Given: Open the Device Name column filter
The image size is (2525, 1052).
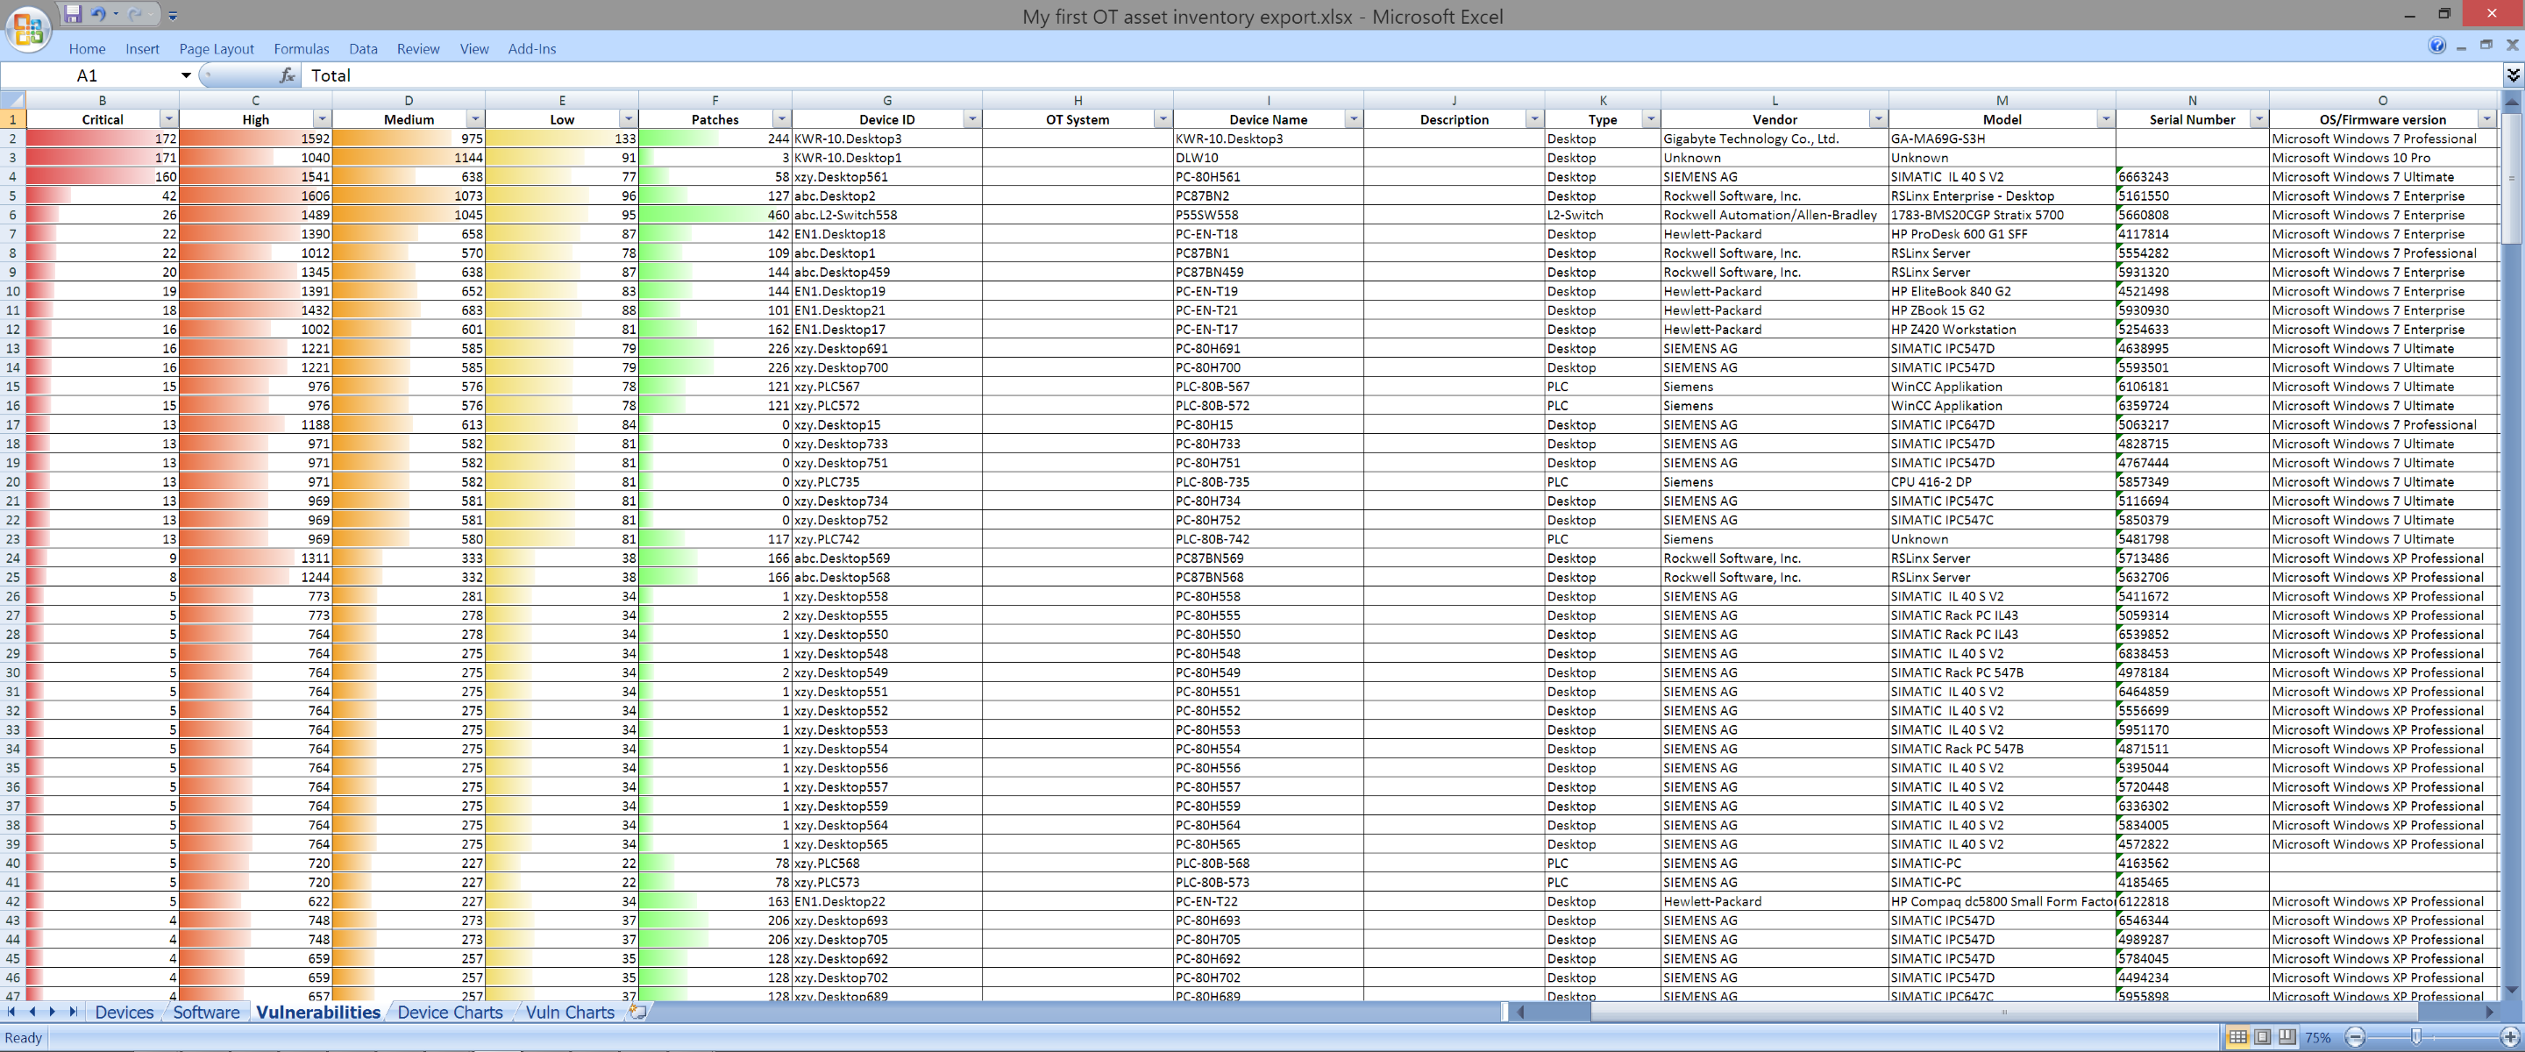Looking at the screenshot, I should point(1353,119).
